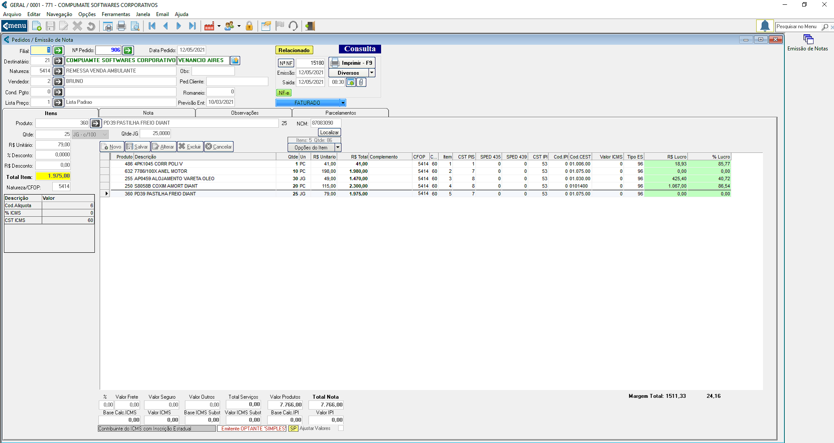This screenshot has height=443, width=834.
Task: Toggle the Ajustar Valores checkbox
Action: coord(341,428)
